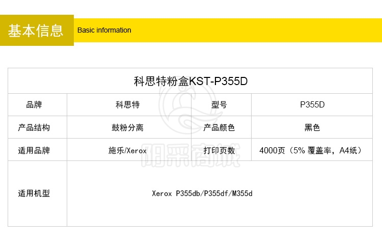Click the table title 科思特粉盒KST-P355D
This screenshot has width=382, height=244.
pos(190,81)
